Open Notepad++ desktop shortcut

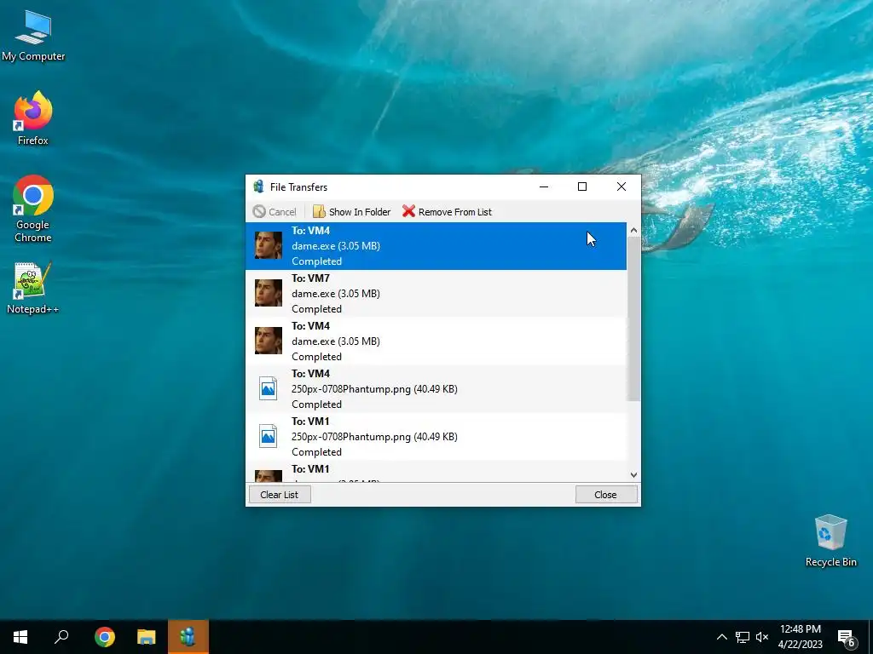pyautogui.click(x=33, y=289)
